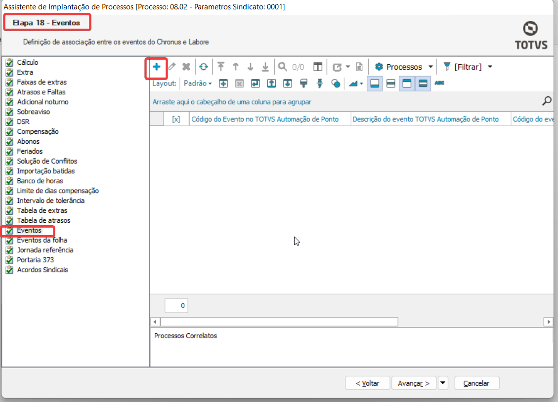558x402 pixels.
Task: Open Solução de Conflitos step
Action: tap(47, 161)
